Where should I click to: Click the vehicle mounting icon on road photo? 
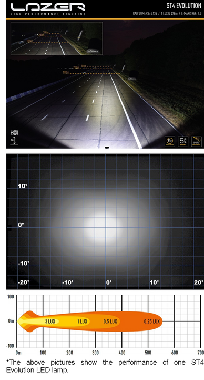pos(14,133)
